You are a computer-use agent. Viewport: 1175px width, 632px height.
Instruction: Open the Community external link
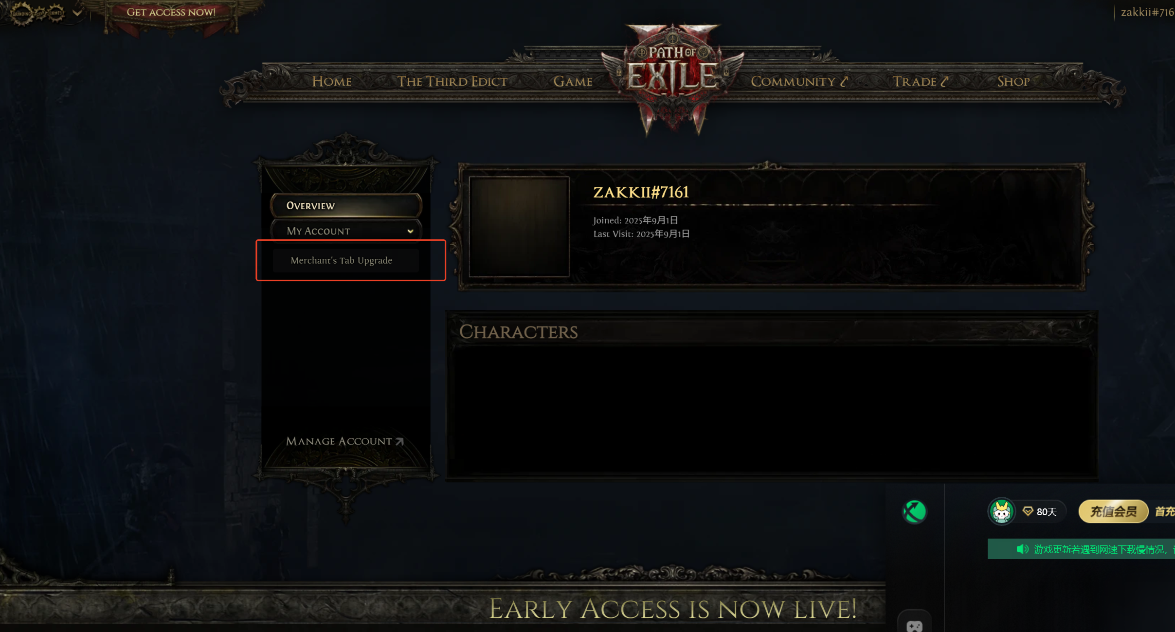click(x=799, y=81)
